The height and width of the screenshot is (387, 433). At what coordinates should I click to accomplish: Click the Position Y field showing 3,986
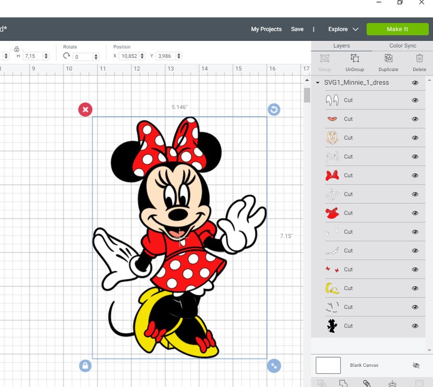[166, 56]
